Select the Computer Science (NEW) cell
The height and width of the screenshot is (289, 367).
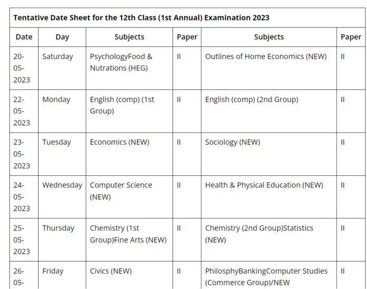pos(121,191)
